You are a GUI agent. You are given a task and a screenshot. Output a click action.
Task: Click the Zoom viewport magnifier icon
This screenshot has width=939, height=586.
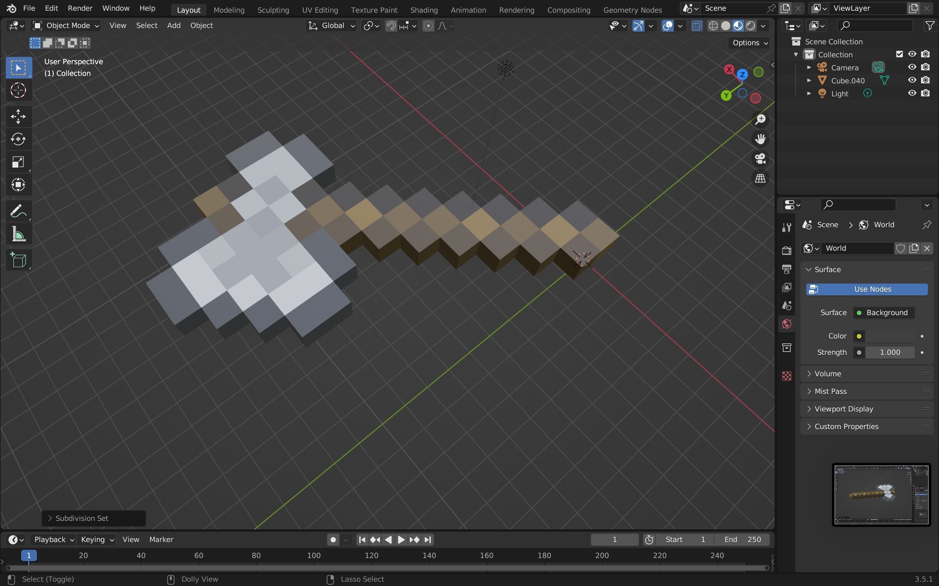pyautogui.click(x=760, y=119)
